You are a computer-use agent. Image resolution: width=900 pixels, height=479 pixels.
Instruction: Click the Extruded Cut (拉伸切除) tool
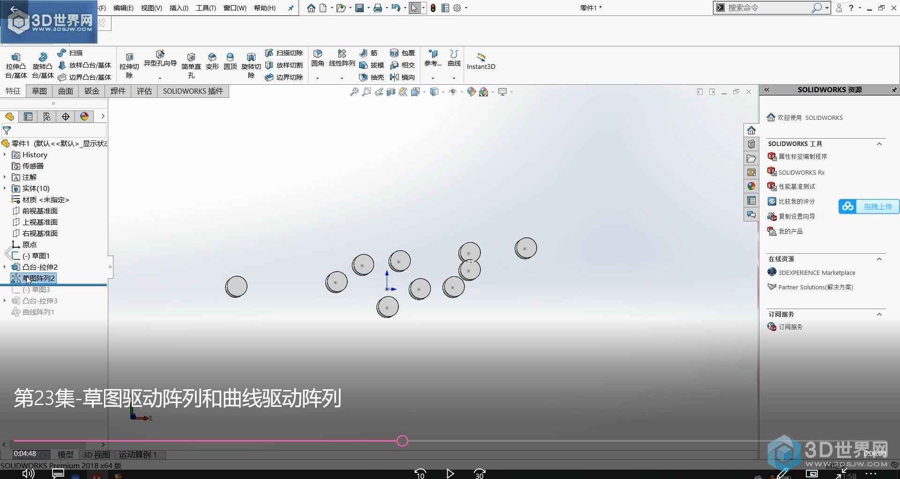coord(129,66)
